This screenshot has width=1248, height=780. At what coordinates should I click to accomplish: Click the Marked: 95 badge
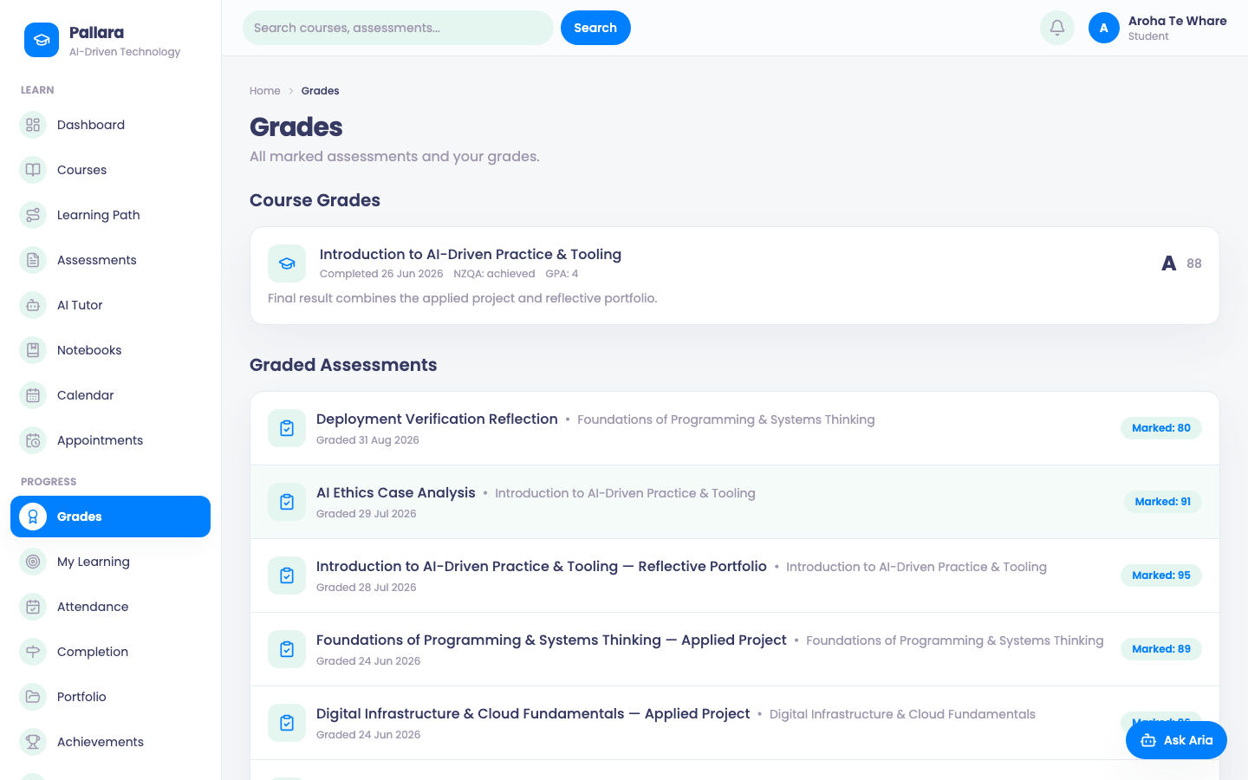pyautogui.click(x=1161, y=575)
